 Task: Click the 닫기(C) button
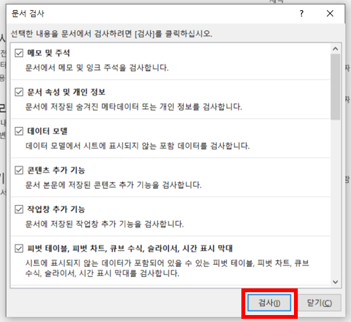319,303
